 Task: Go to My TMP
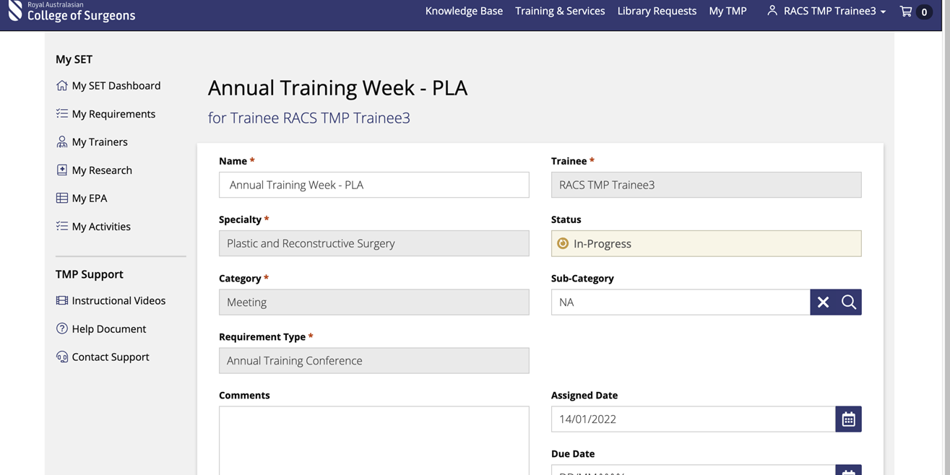tap(727, 10)
